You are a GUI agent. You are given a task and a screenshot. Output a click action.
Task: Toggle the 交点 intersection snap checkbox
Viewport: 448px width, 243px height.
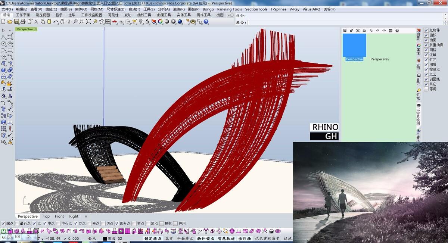tap(76, 224)
